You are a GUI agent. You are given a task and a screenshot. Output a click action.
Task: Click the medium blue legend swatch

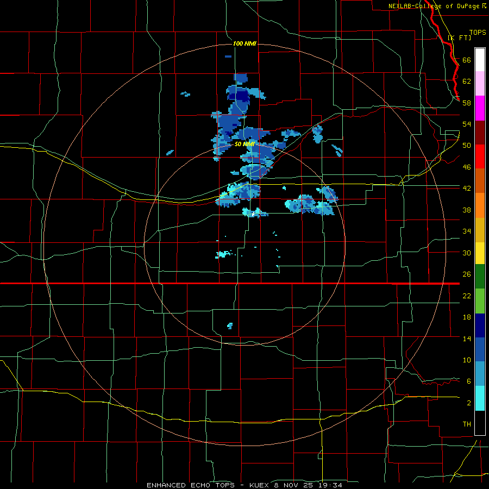[480, 349]
